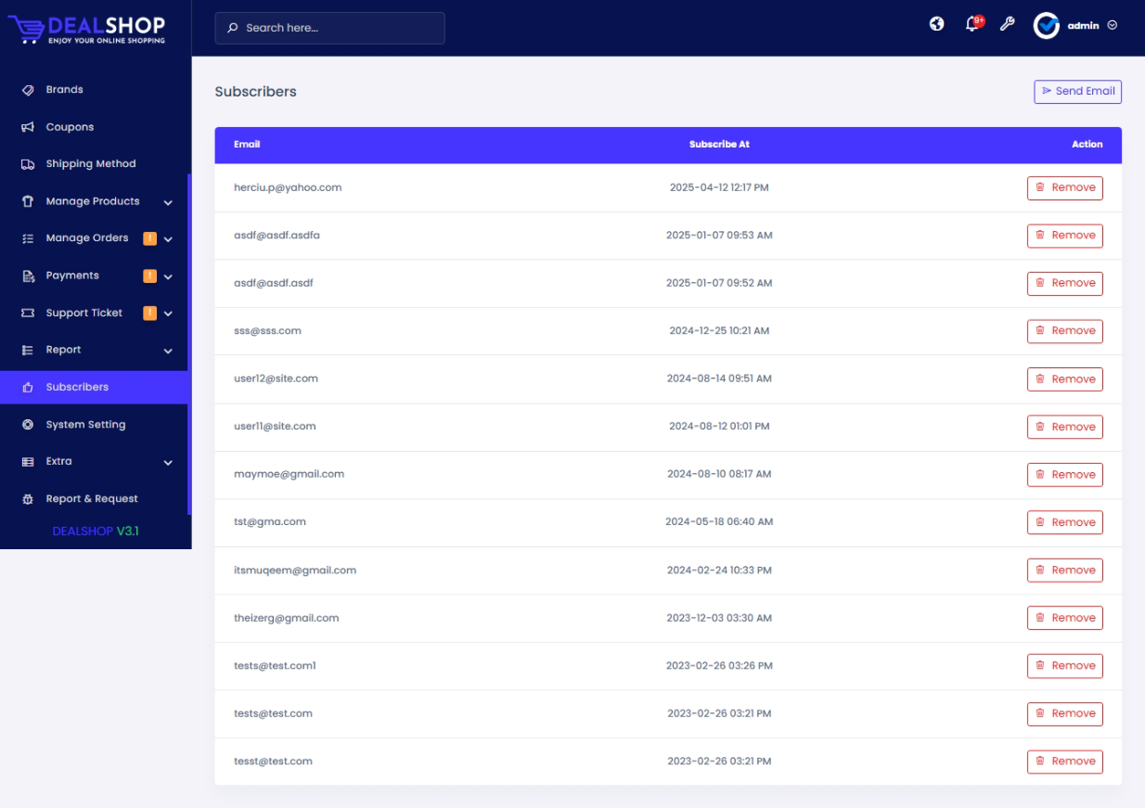Click the globe icon in the header
The width and height of the screenshot is (1145, 808).
click(x=936, y=24)
